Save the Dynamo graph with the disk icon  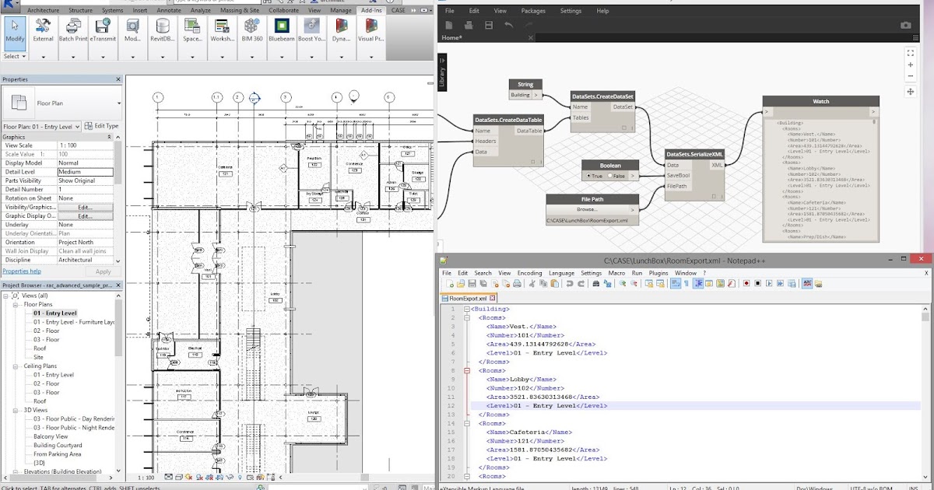pos(488,26)
